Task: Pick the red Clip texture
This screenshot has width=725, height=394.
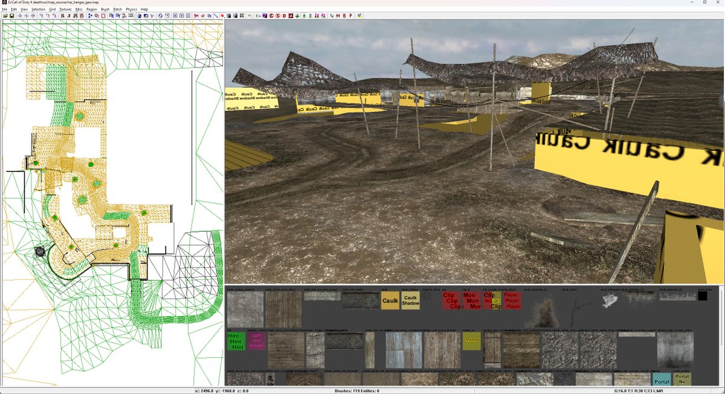Action: [451, 300]
